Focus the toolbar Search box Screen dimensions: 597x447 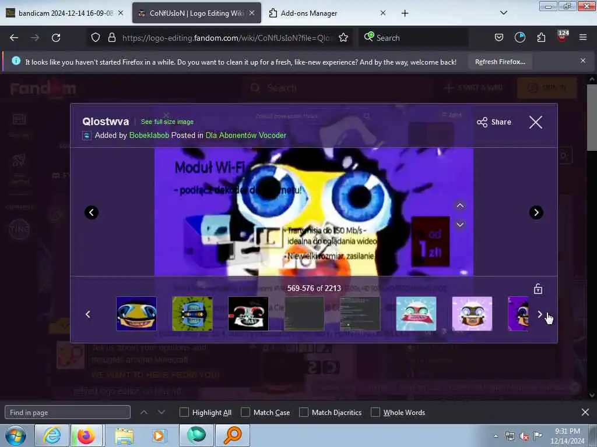pos(413,38)
